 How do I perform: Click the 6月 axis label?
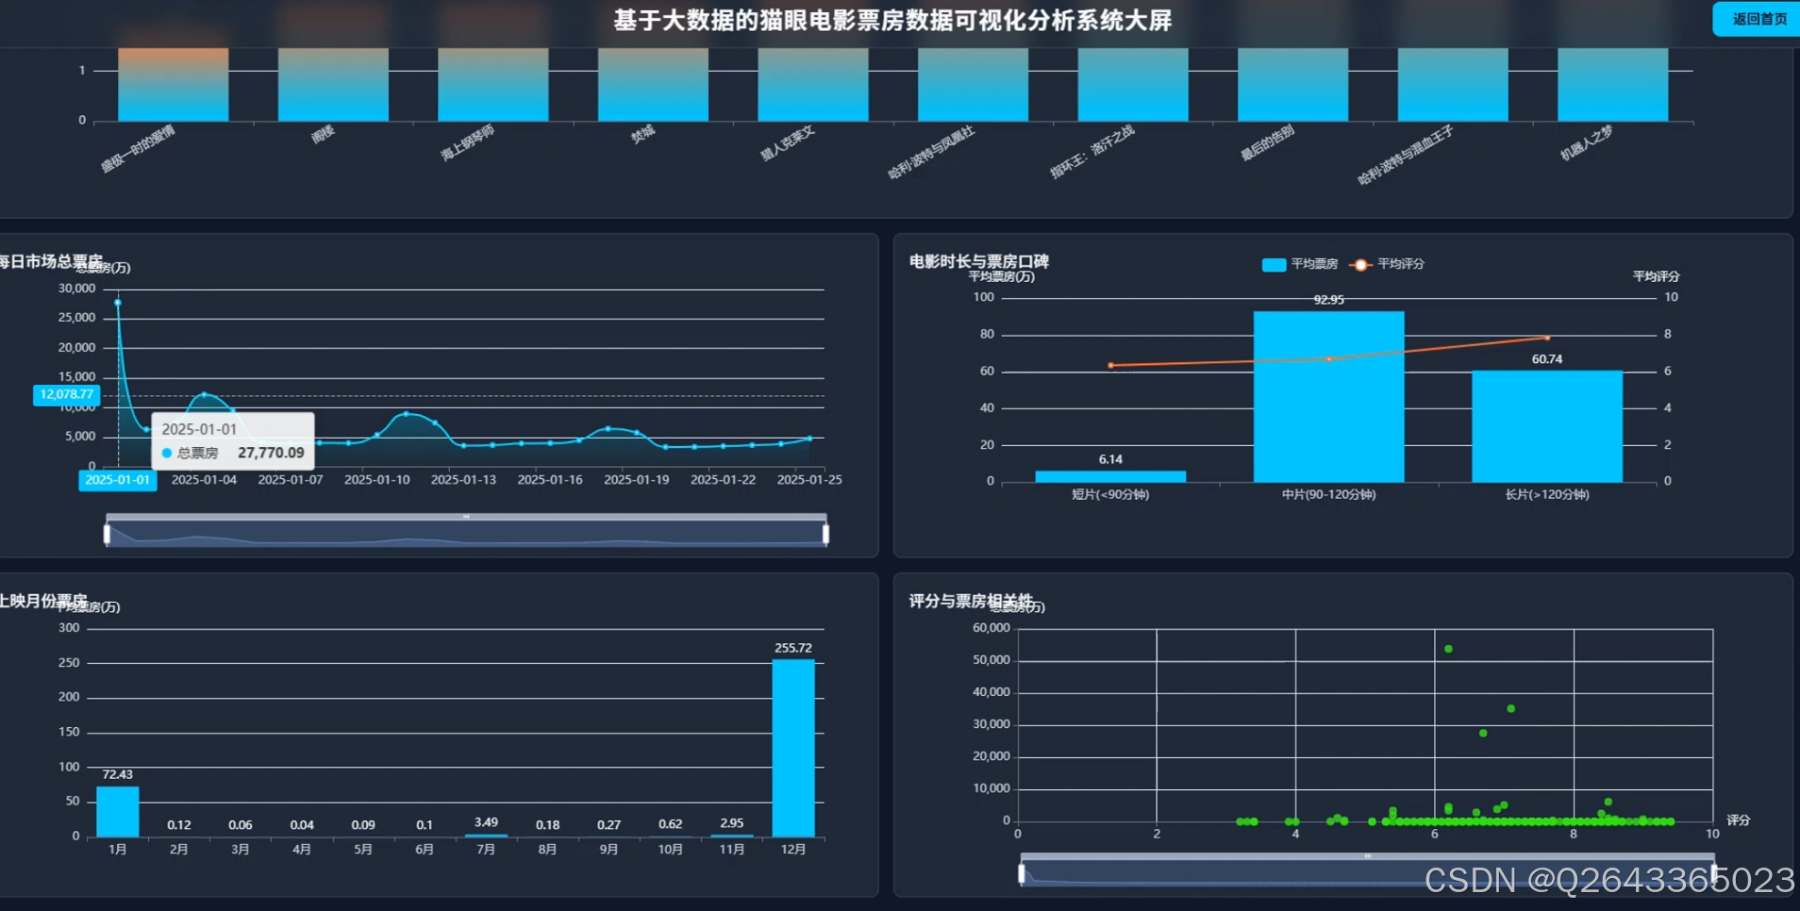pos(425,850)
